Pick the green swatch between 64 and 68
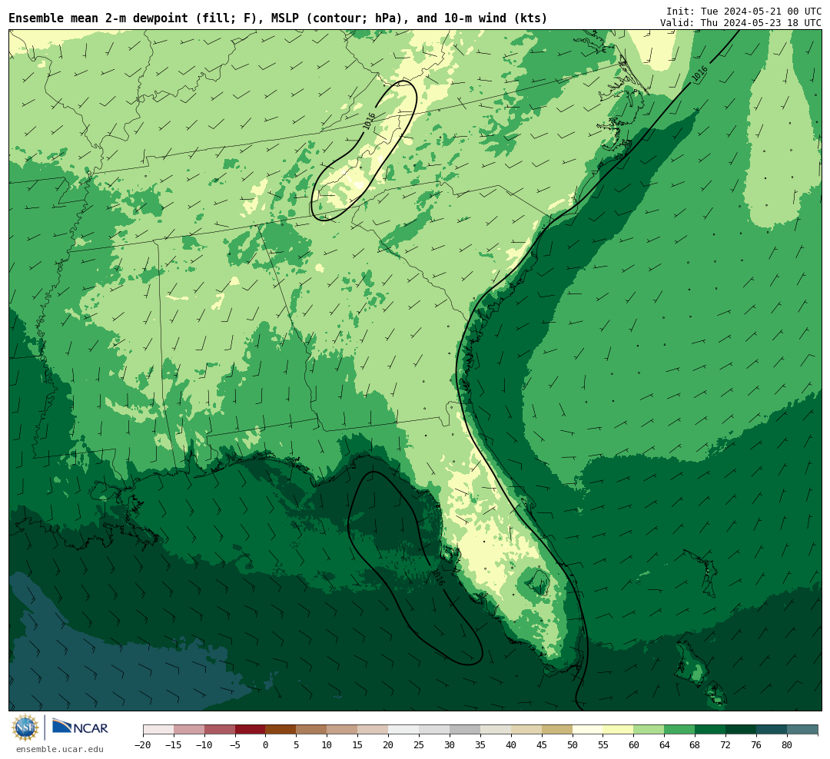 point(680,730)
